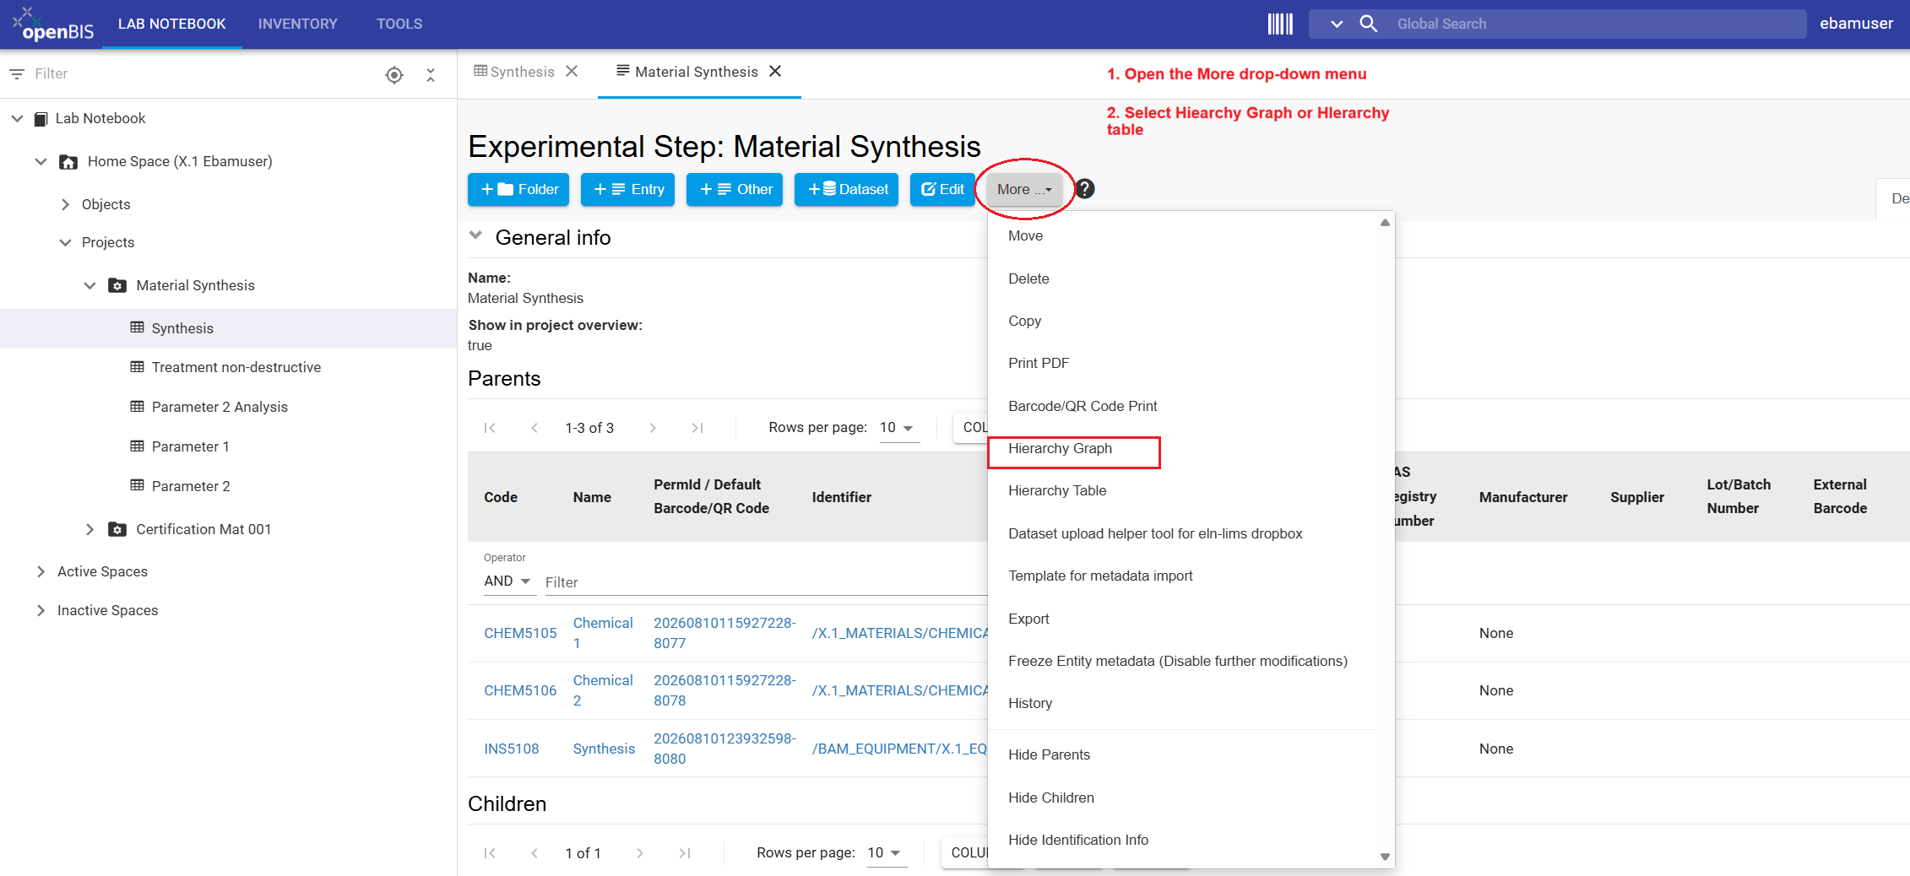Click the Global Search magnifier icon
Image resolution: width=1910 pixels, height=876 pixels.
tap(1369, 24)
